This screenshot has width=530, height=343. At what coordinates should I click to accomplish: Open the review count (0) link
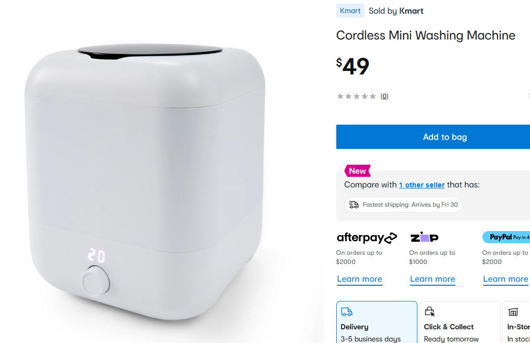[384, 96]
